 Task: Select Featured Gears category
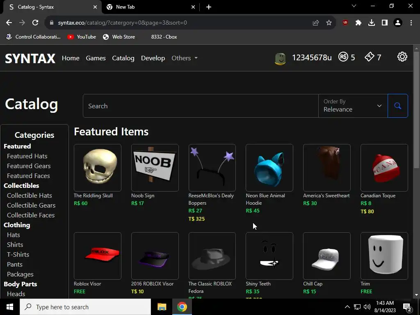point(29,166)
